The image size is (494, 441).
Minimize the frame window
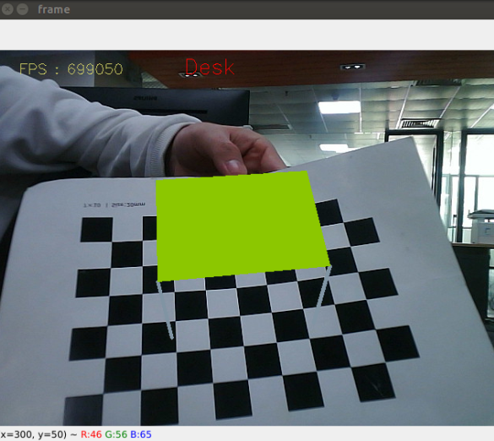pyautogui.click(x=22, y=9)
